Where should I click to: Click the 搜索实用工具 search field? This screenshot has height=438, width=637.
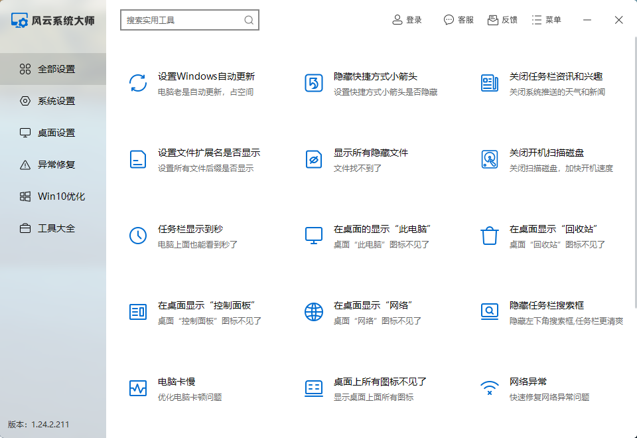(x=190, y=20)
